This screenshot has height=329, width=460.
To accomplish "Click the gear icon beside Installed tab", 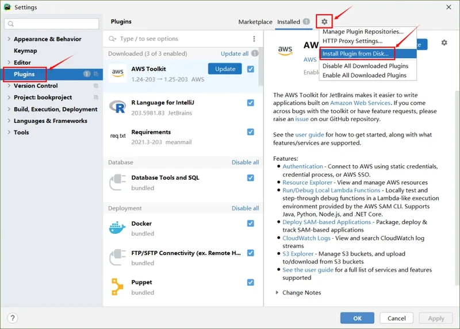I will coord(324,22).
